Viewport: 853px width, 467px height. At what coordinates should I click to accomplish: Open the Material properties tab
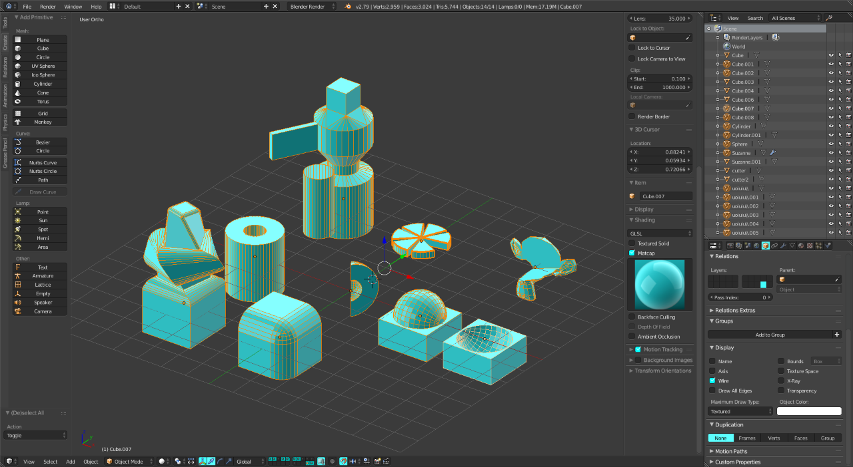(800, 245)
